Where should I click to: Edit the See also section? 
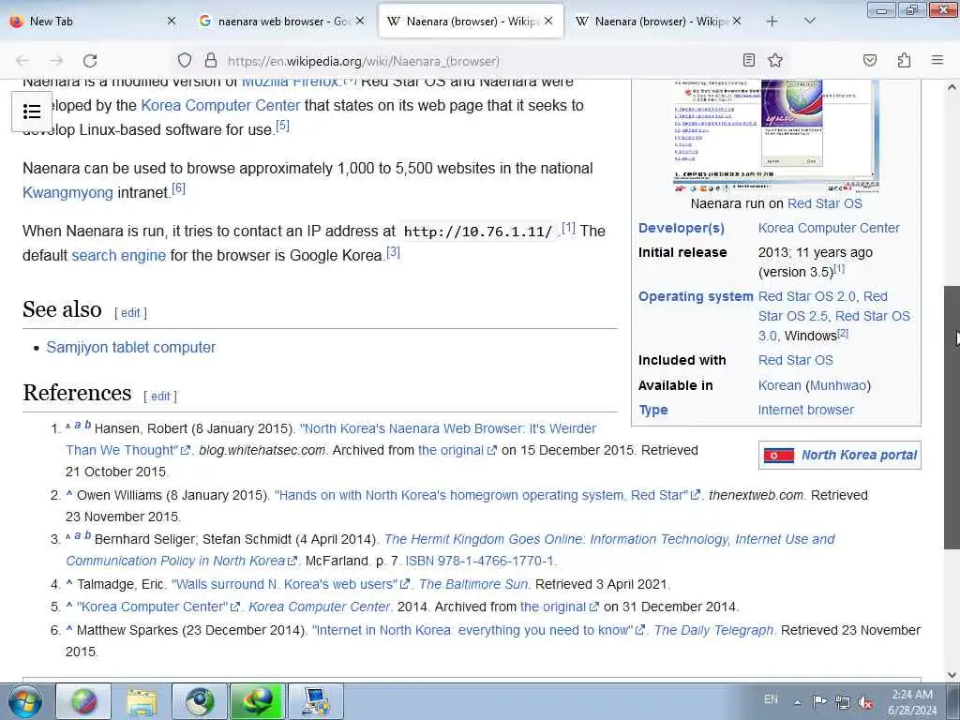[x=130, y=313]
